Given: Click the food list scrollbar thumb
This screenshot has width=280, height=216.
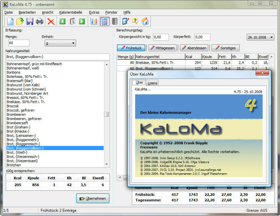Looking at the screenshot, I should coord(107,114).
